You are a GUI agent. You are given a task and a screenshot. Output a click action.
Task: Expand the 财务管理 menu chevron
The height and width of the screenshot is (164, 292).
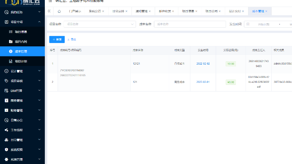tap(39, 110)
